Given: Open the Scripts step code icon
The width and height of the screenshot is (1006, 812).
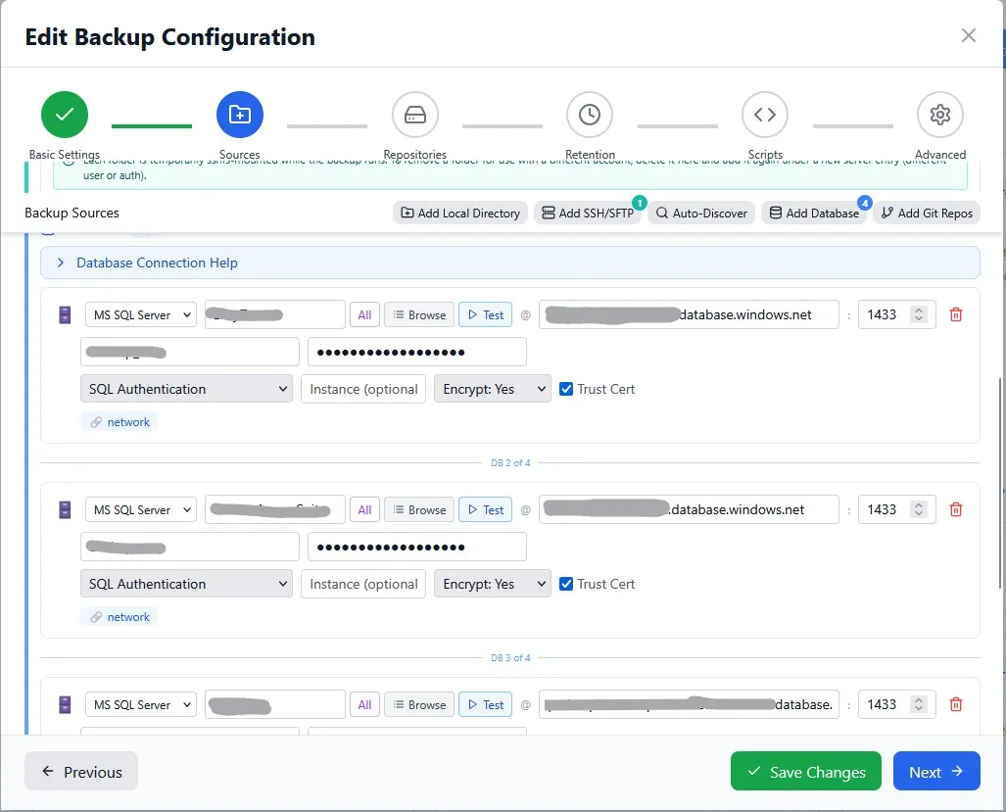Looking at the screenshot, I should click(765, 115).
